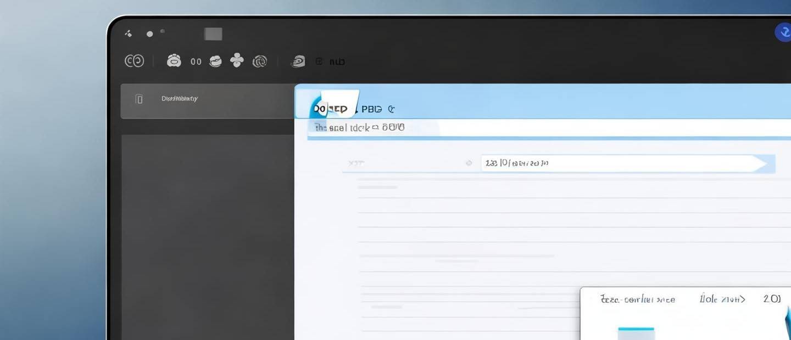Image resolution: width=791 pixels, height=340 pixels.
Task: Click the clover-shaped toolbar icon
Action: [x=237, y=60]
